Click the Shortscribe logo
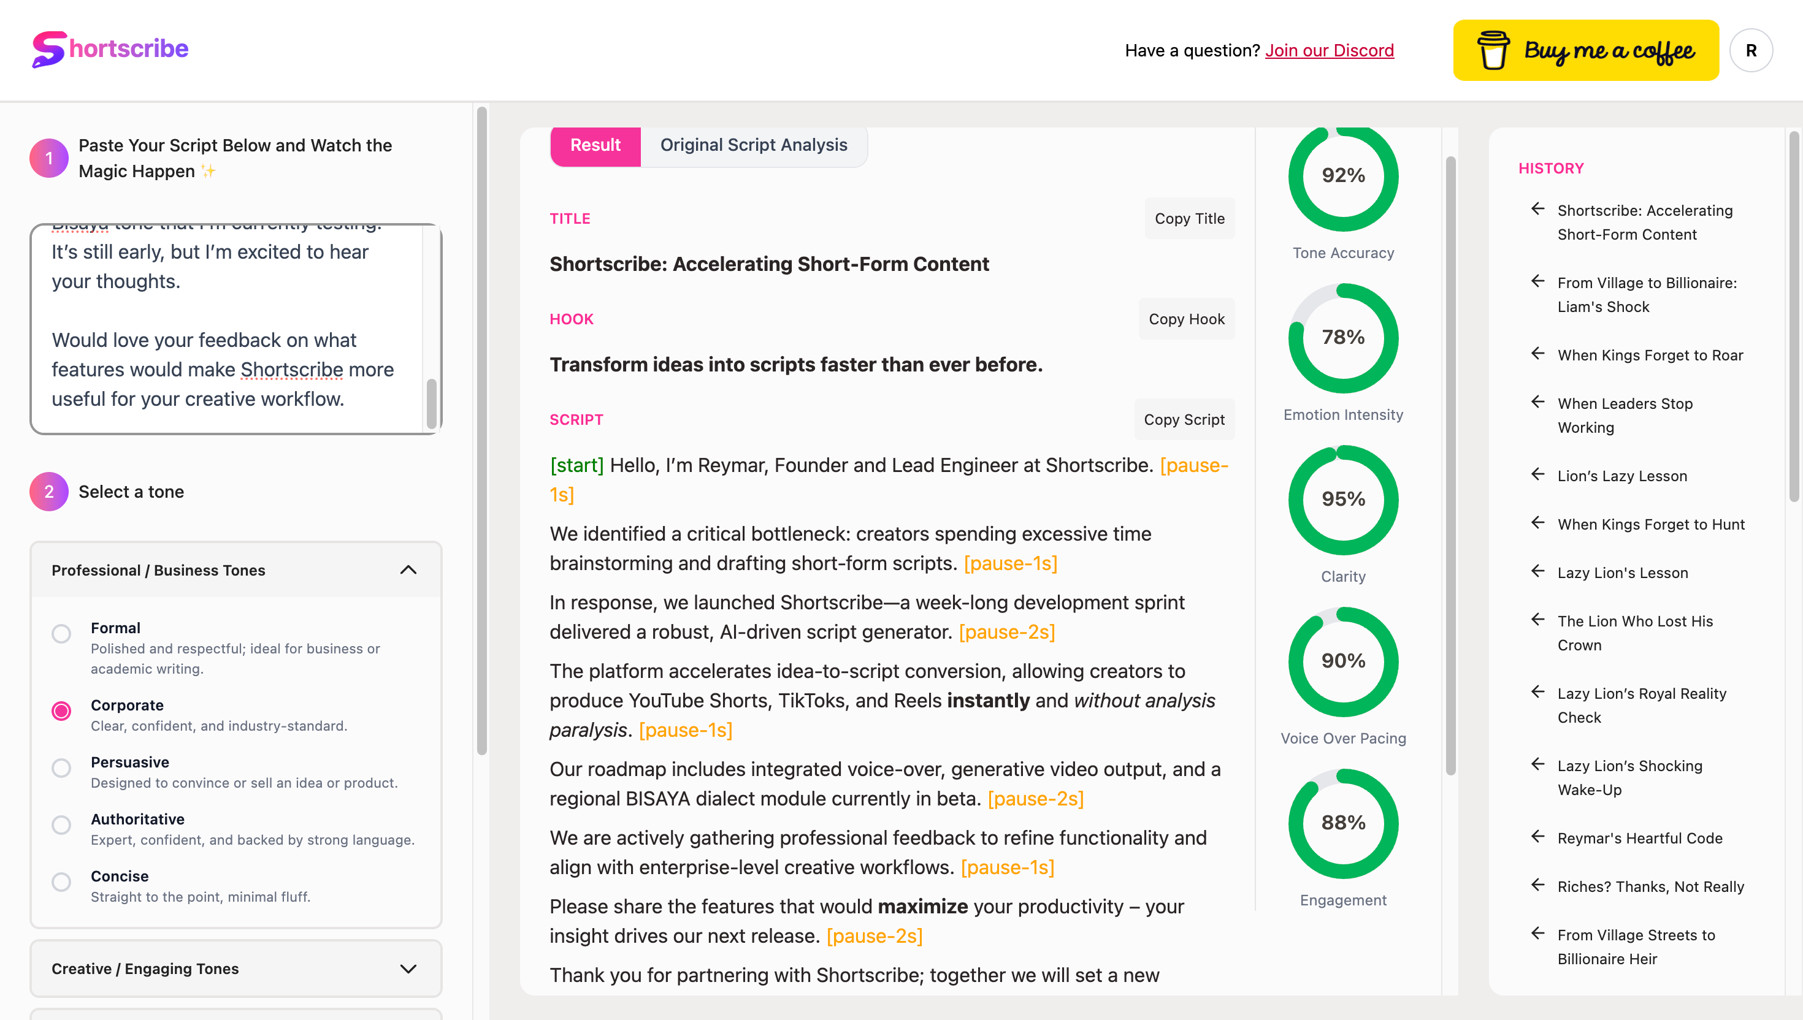This screenshot has height=1020, width=1803. point(109,48)
